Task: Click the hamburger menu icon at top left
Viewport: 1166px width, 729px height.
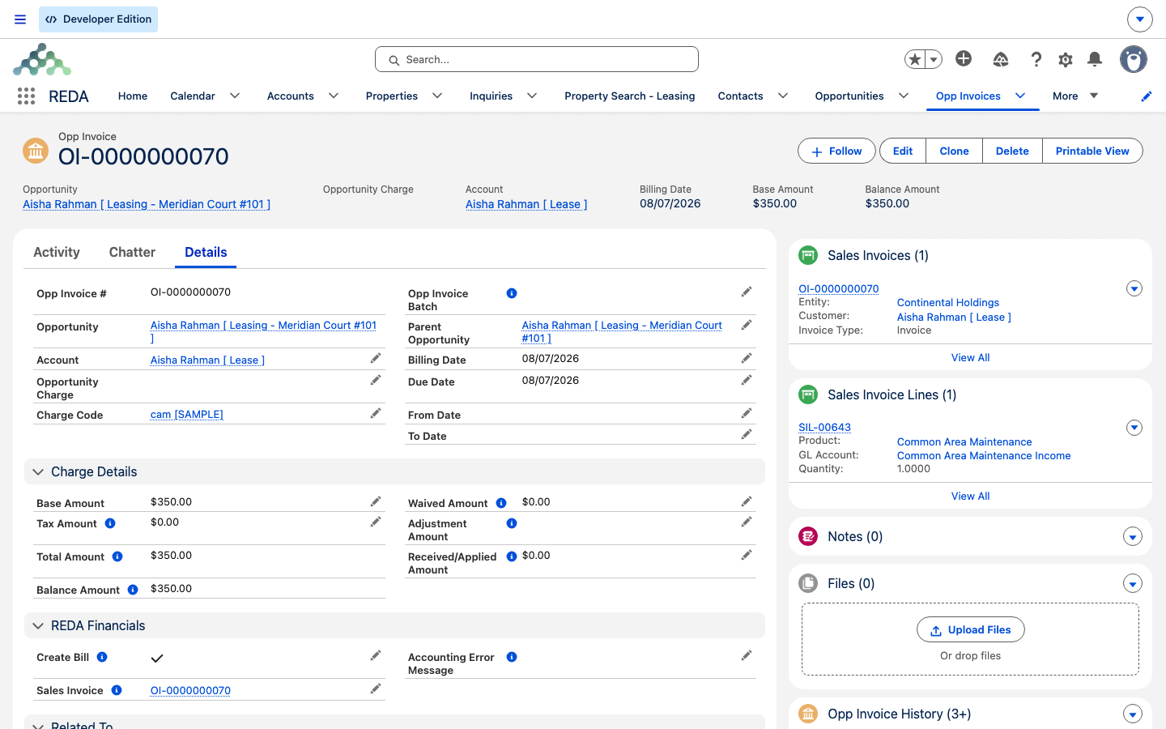Action: click(20, 19)
